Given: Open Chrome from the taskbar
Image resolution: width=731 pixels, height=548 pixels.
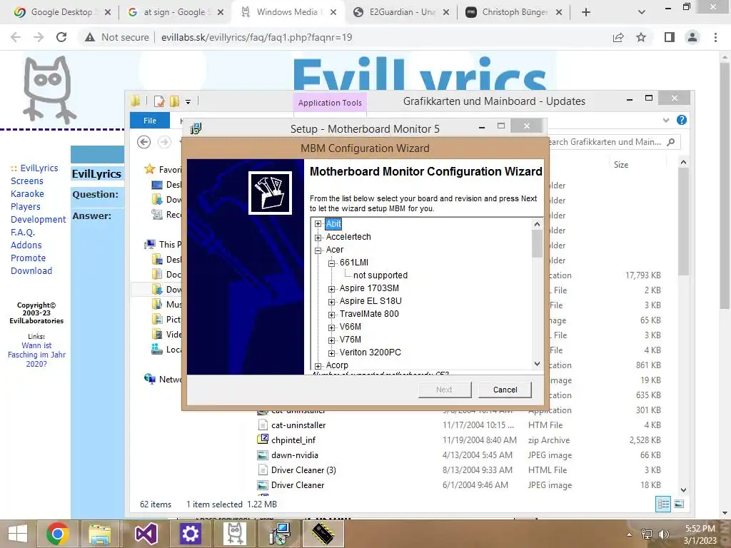Looking at the screenshot, I should [58, 534].
